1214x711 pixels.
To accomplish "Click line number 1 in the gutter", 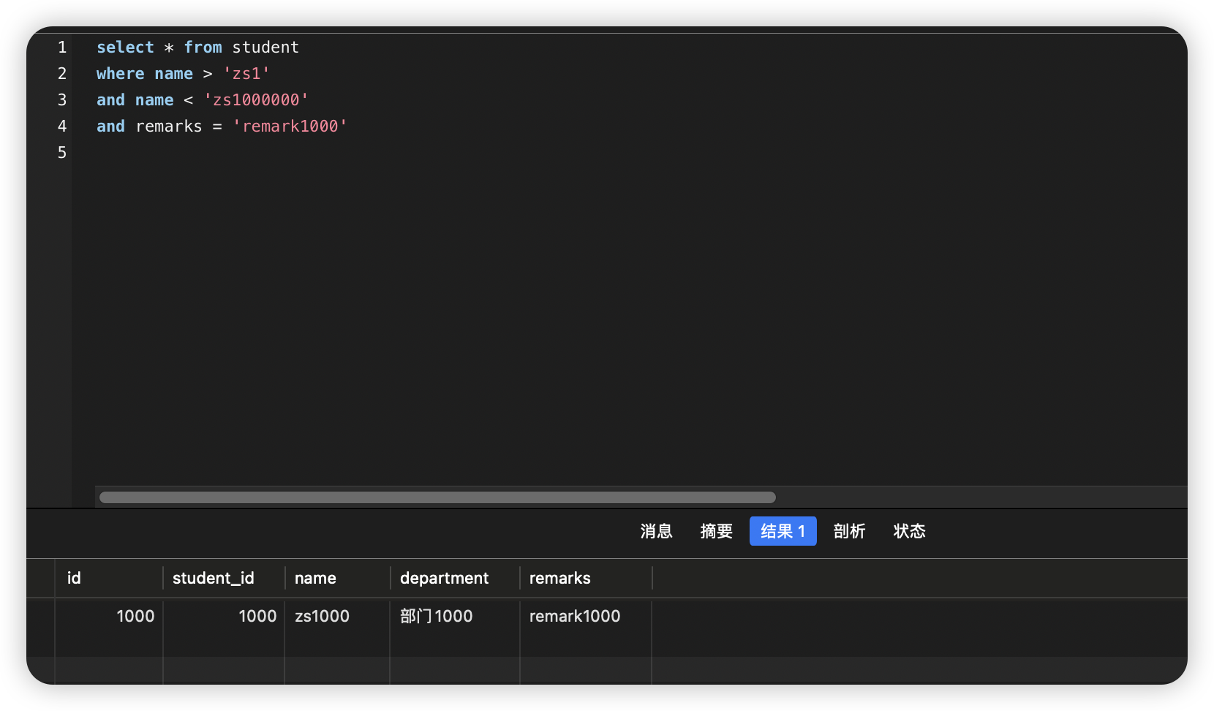I will (62, 48).
